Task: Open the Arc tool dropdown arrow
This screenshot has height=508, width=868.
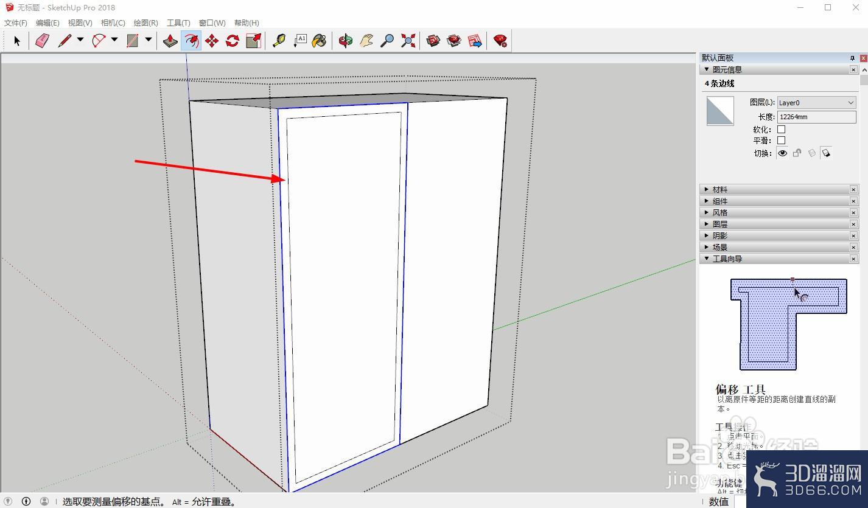Action: coord(114,40)
